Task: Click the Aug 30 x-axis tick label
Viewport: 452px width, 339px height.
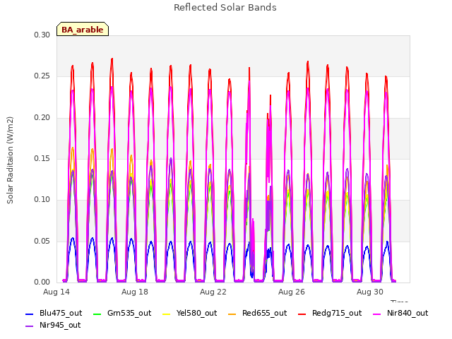Action: pos(370,292)
